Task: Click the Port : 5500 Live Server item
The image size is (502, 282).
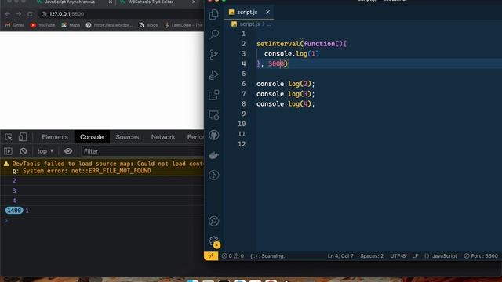Action: pyautogui.click(x=481, y=256)
